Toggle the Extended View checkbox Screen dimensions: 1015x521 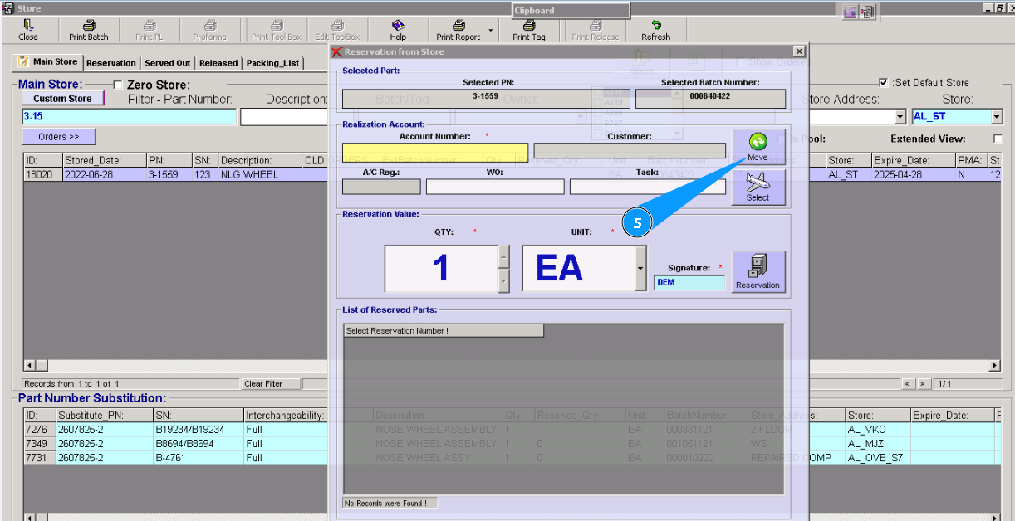pos(998,139)
